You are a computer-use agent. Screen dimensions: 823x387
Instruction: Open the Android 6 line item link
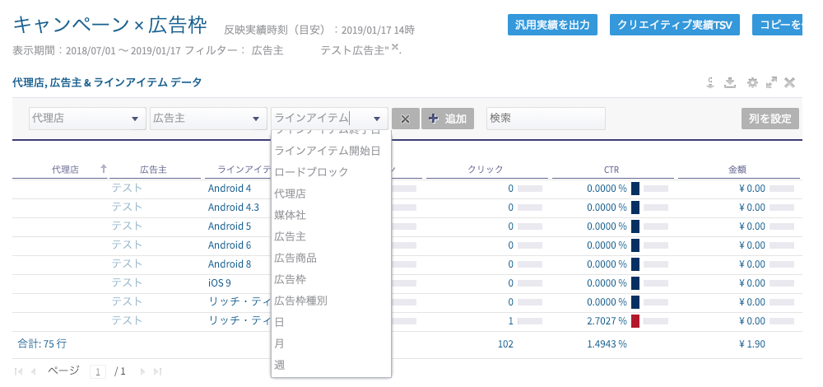[x=230, y=245]
